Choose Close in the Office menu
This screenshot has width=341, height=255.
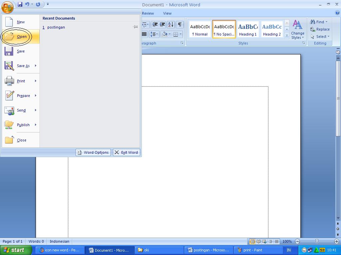21,140
